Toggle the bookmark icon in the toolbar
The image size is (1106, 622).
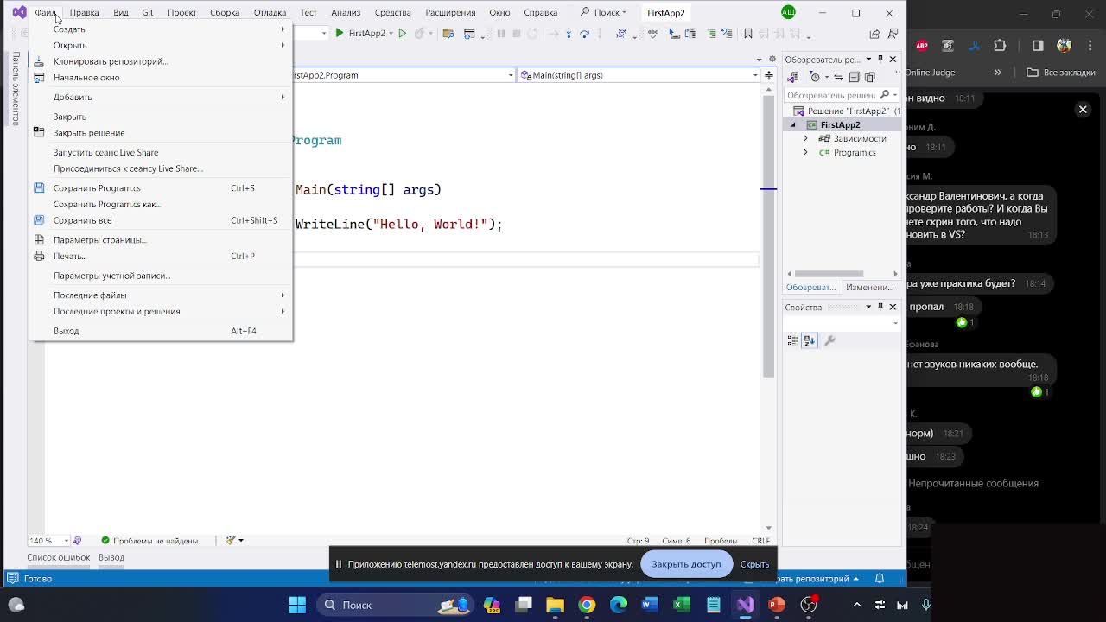[x=748, y=33]
